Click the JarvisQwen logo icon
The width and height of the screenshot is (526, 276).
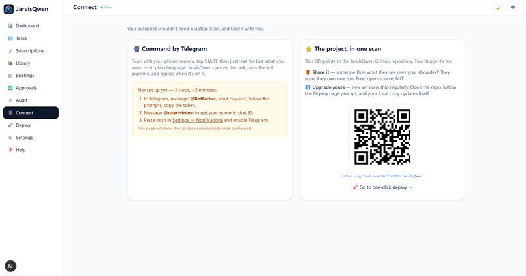click(x=8, y=9)
